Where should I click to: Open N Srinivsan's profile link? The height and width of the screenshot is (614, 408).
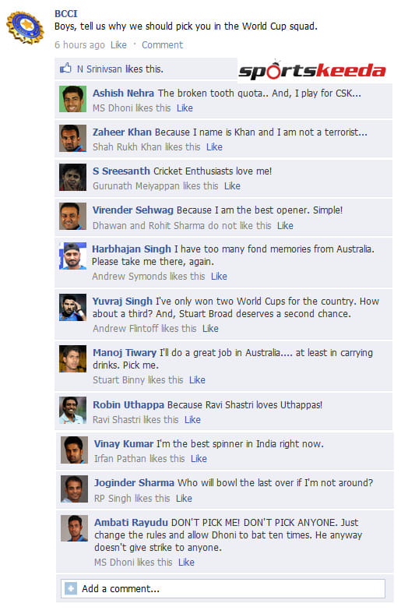pos(100,69)
